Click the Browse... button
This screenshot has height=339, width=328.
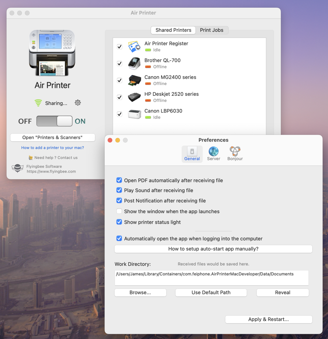[140, 293]
